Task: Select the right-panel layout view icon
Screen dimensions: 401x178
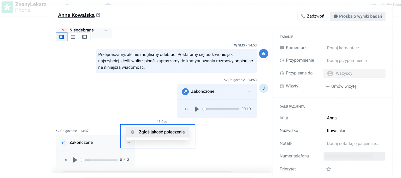Action: (62, 37)
